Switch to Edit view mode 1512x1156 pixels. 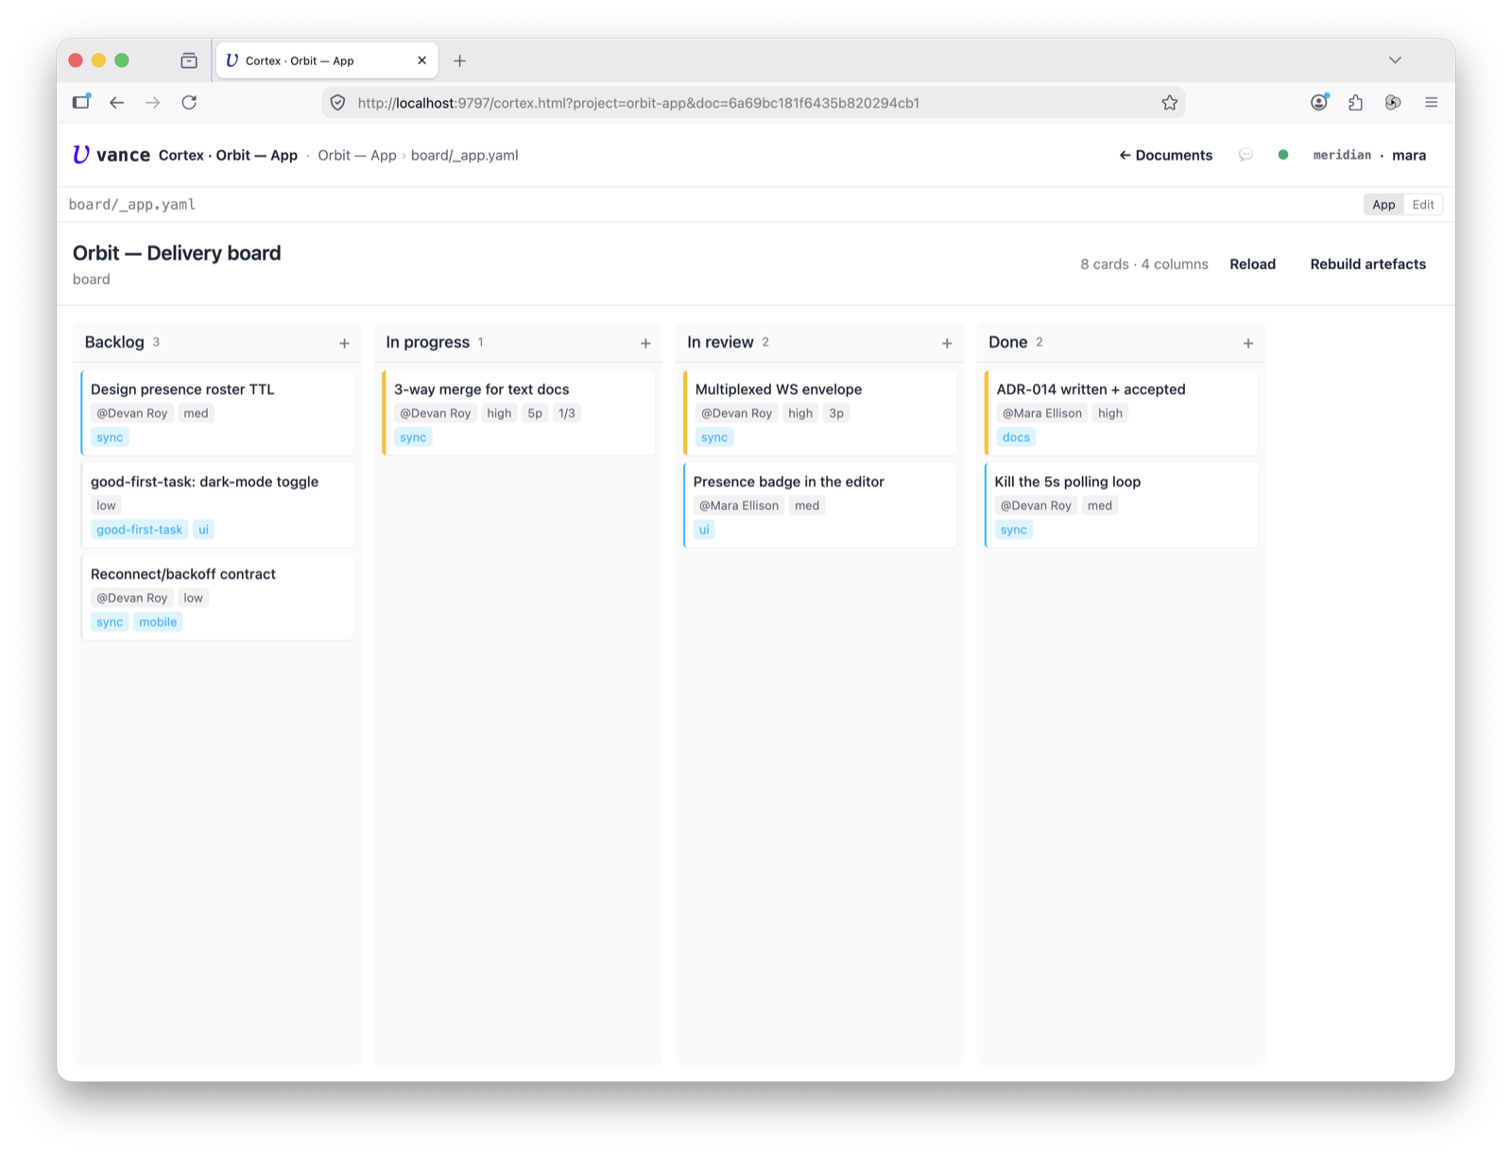point(1423,204)
